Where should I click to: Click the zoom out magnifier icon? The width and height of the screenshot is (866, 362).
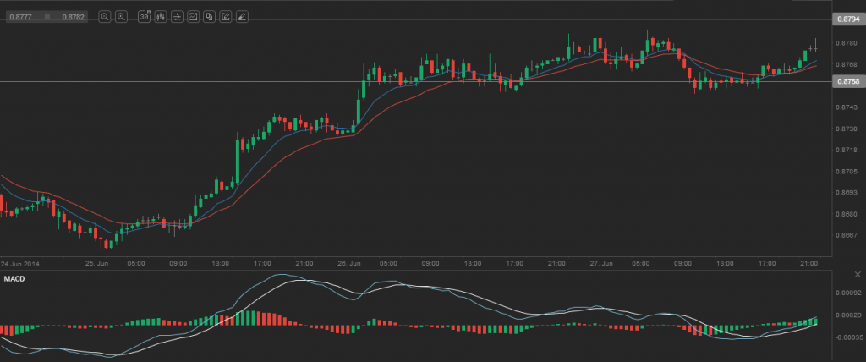pyautogui.click(x=104, y=16)
